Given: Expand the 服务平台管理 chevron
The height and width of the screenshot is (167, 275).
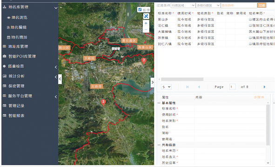Looking at the screenshot, I should pyautogui.click(x=56, y=96).
